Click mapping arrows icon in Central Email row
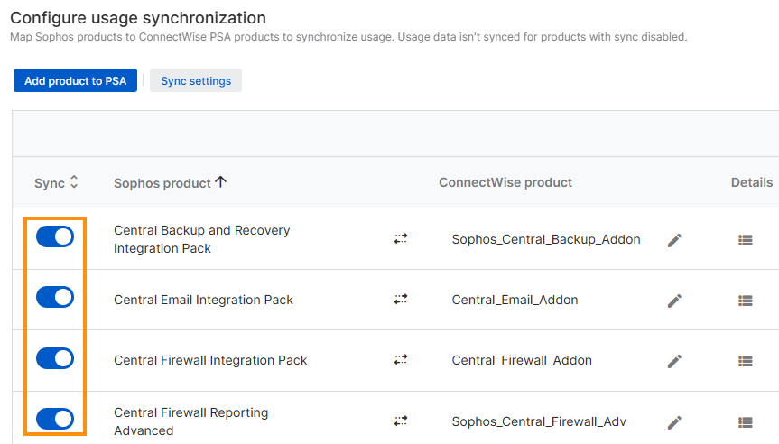Screen dimensions: 779x444 tap(401, 300)
